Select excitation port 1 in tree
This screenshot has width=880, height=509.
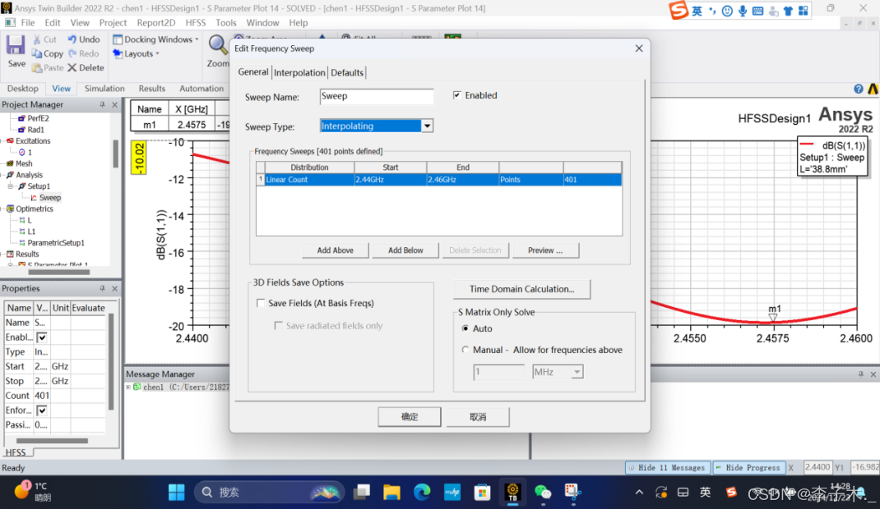tap(25, 153)
